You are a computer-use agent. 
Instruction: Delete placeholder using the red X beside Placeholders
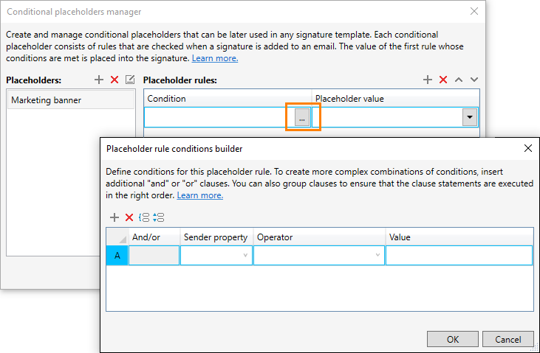115,80
